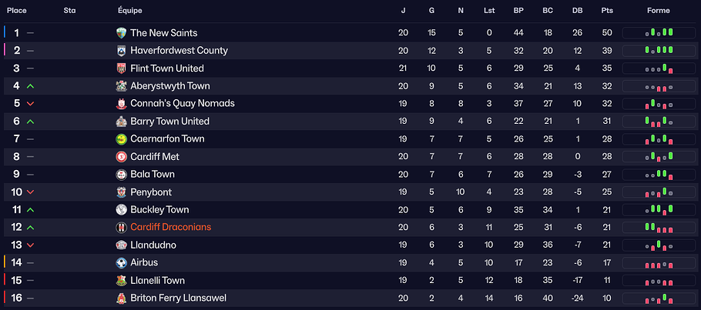The image size is (701, 310).
Task: Click Cardiff Met red crest
Action: coord(121,157)
